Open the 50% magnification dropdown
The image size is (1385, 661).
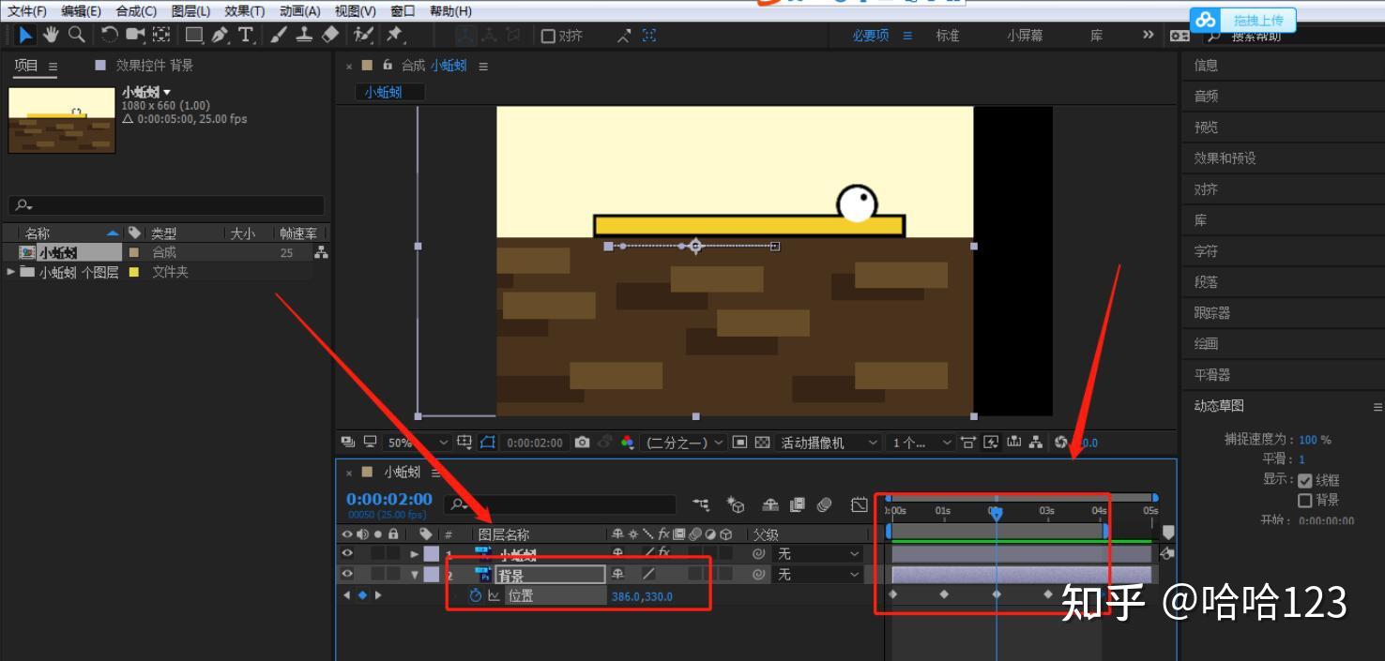point(418,443)
